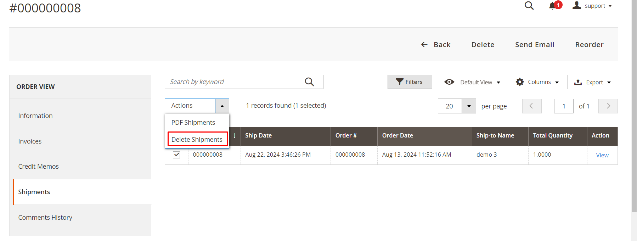Image resolution: width=637 pixels, height=241 pixels.
Task: Uncheck shipment 000000008 row checkbox
Action: pyautogui.click(x=176, y=155)
